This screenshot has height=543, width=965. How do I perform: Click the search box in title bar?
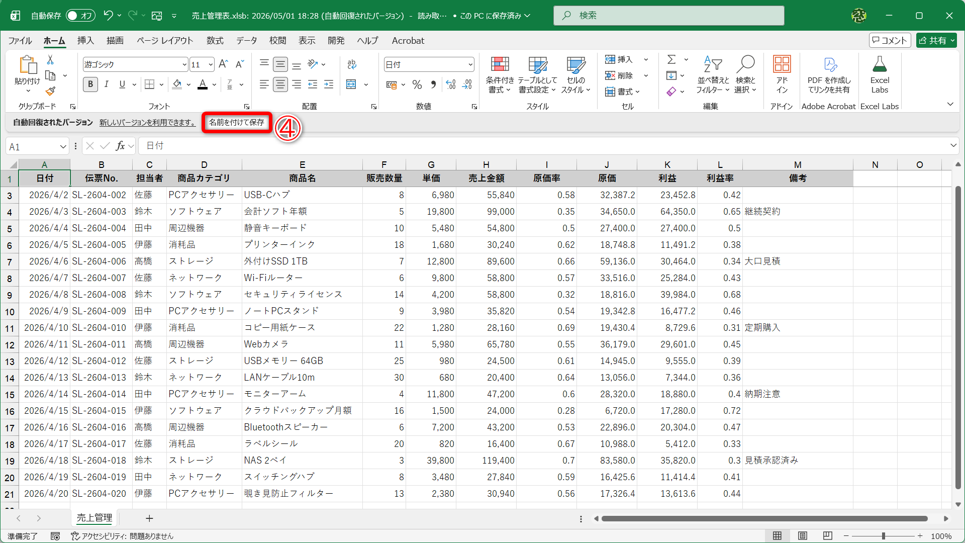point(669,16)
